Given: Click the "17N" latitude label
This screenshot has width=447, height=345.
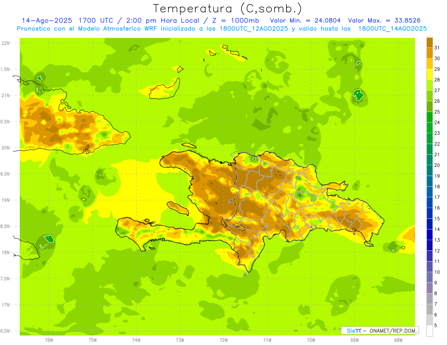Looking at the screenshot, I should tap(6, 305).
